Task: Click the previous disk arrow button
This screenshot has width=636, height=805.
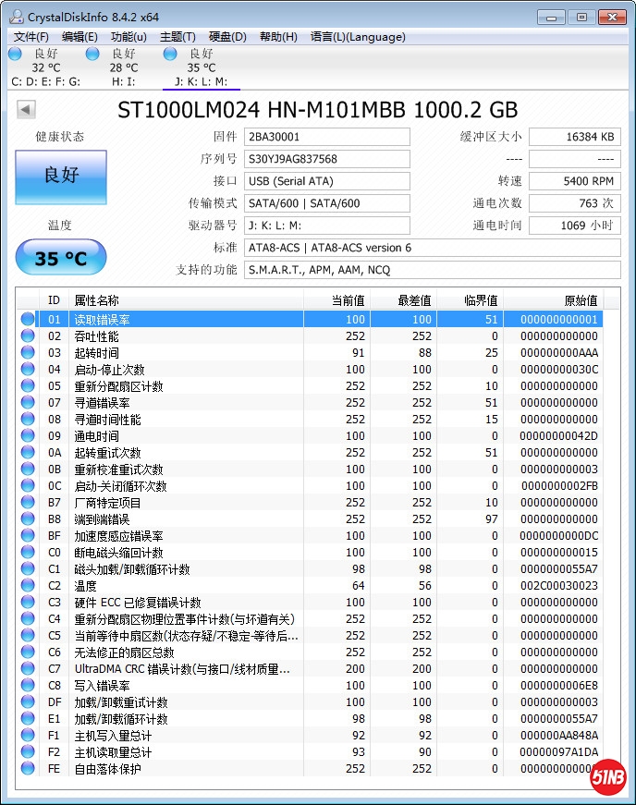Action: pyautogui.click(x=26, y=110)
